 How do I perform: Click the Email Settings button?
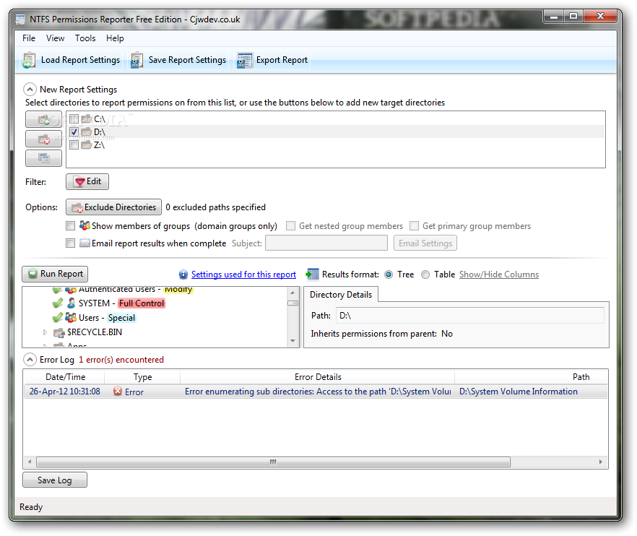[425, 243]
